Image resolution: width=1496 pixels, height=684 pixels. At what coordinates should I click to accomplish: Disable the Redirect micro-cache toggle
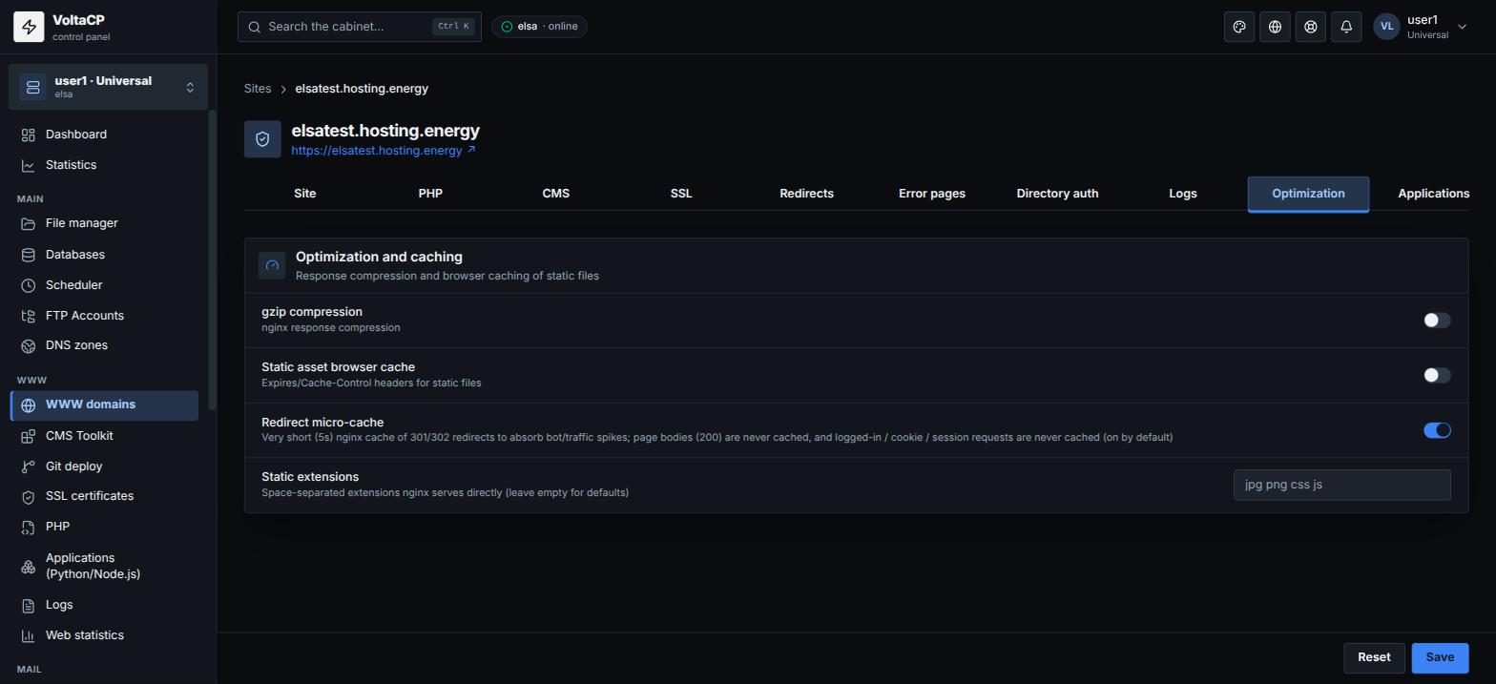(x=1437, y=430)
